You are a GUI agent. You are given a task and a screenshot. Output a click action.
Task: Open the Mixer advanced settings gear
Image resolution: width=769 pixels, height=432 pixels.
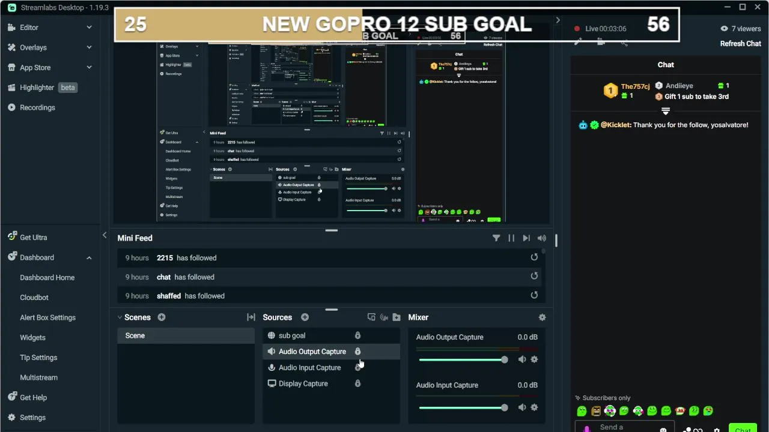[543, 317]
